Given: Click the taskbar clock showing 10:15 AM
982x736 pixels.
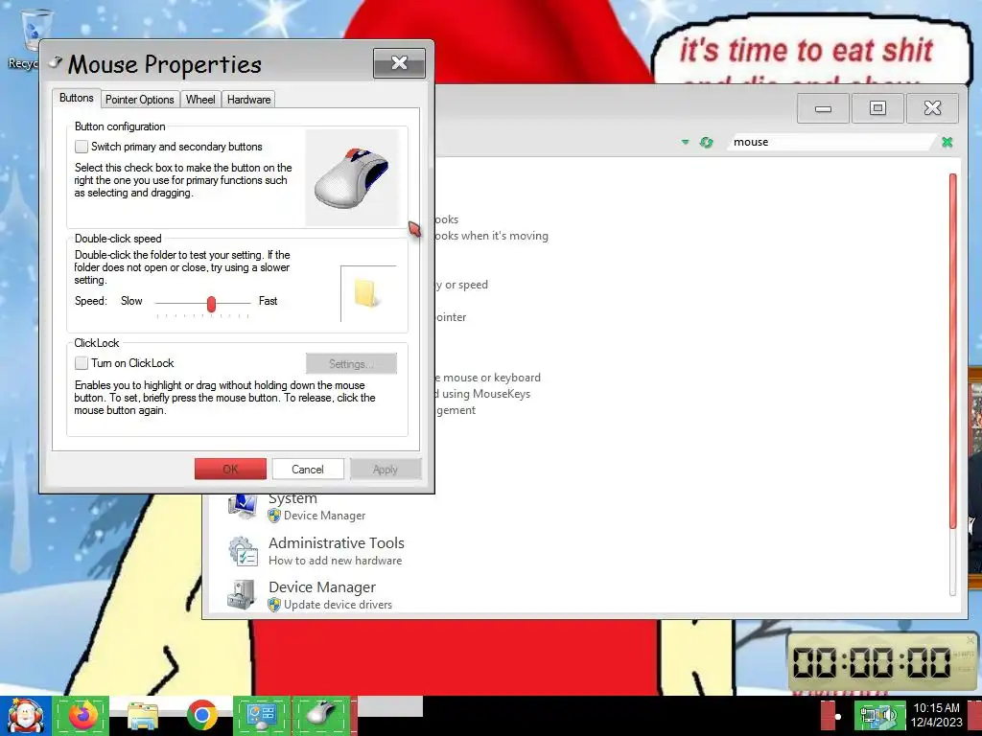Looking at the screenshot, I should tap(936, 715).
